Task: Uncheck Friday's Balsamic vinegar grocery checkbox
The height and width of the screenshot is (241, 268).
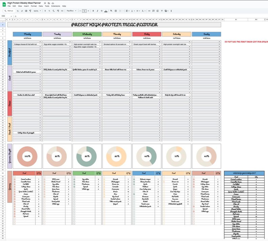Action: [x=134, y=179]
